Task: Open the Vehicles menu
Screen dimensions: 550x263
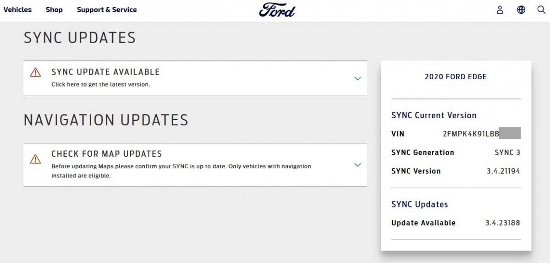Action: [x=17, y=10]
